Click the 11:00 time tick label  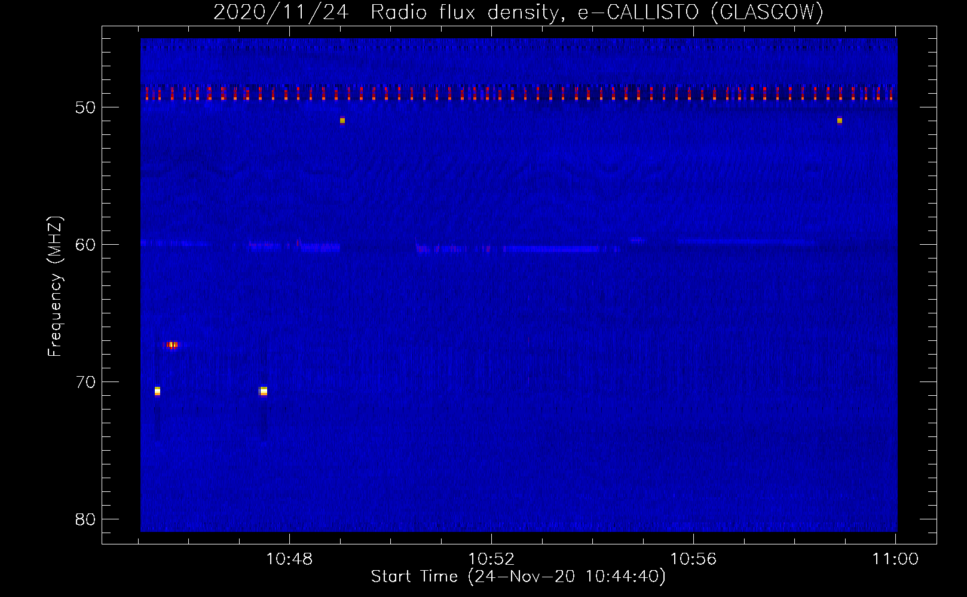coord(895,559)
